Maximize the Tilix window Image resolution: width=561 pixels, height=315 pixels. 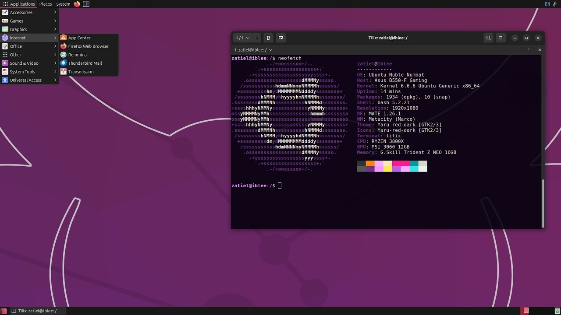click(x=526, y=38)
